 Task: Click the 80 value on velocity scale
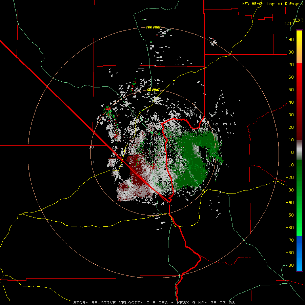click(291, 52)
